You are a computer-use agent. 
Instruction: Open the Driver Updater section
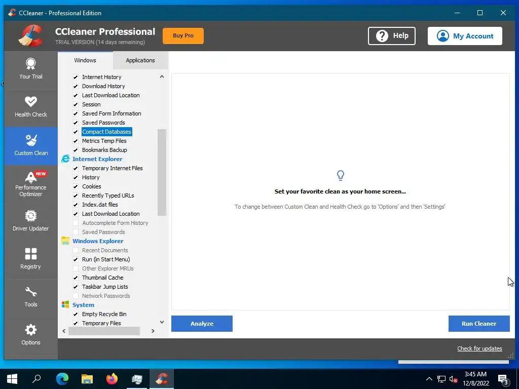(x=31, y=221)
